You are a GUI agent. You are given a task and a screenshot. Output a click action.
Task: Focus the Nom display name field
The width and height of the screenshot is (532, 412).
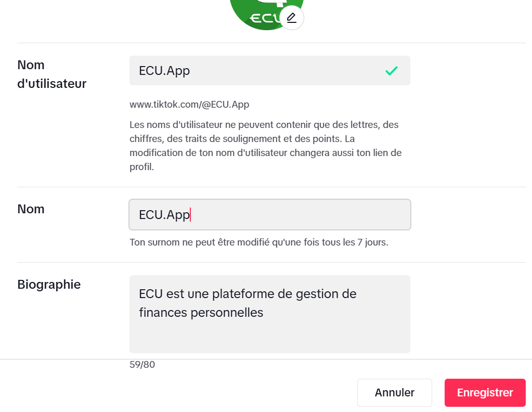[270, 214]
